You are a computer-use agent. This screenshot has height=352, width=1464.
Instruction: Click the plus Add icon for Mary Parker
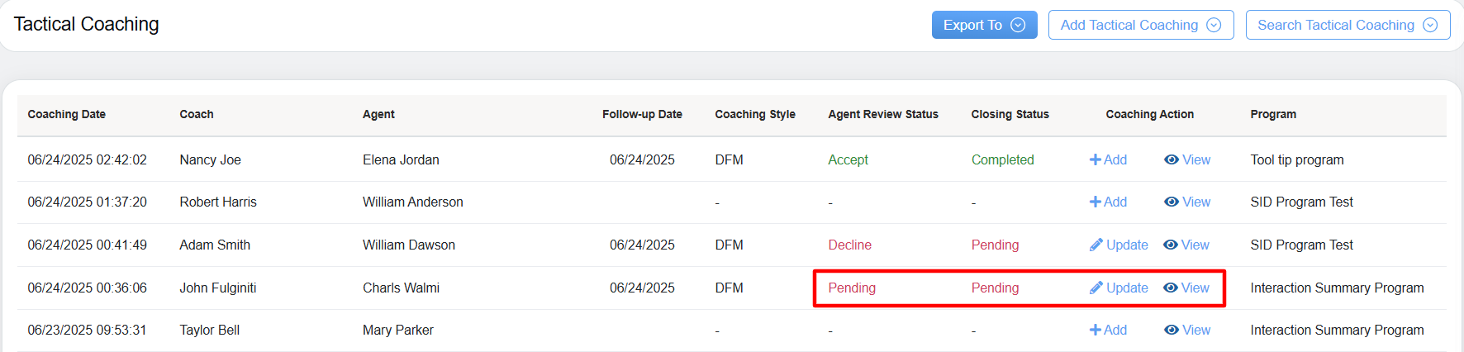[x=1096, y=330]
